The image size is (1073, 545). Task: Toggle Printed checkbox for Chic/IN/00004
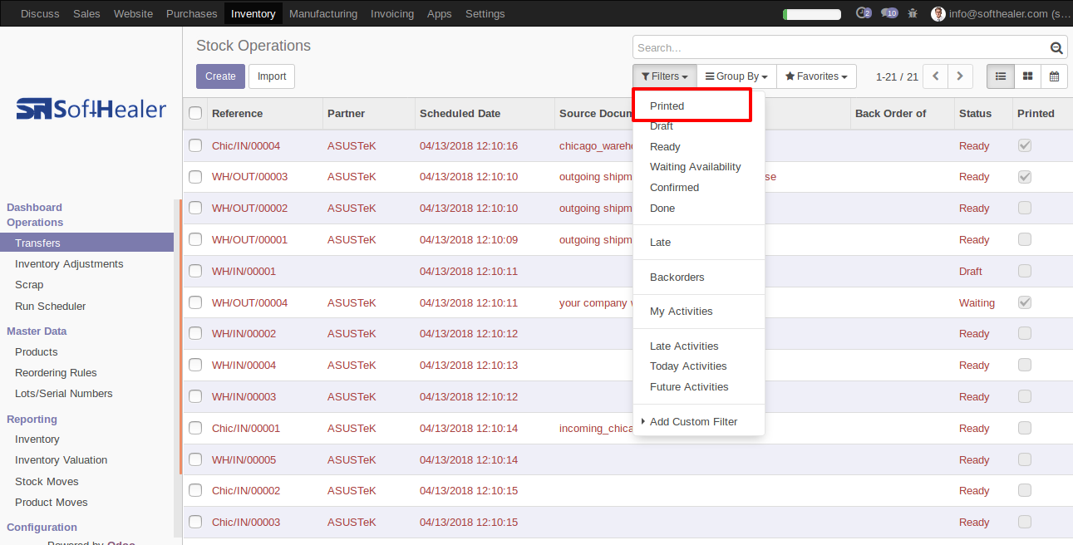(1025, 145)
